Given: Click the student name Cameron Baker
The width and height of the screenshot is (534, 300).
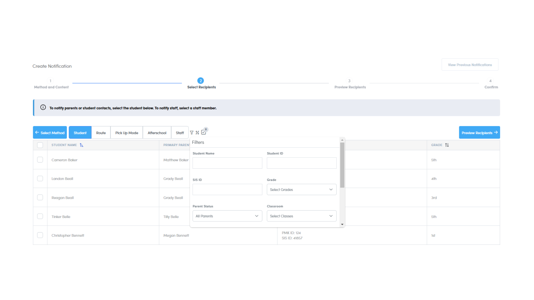Looking at the screenshot, I should pos(65,160).
